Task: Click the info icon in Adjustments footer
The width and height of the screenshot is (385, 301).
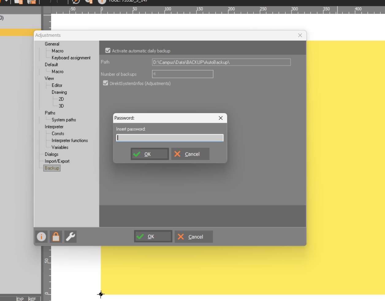Action: coord(41,237)
